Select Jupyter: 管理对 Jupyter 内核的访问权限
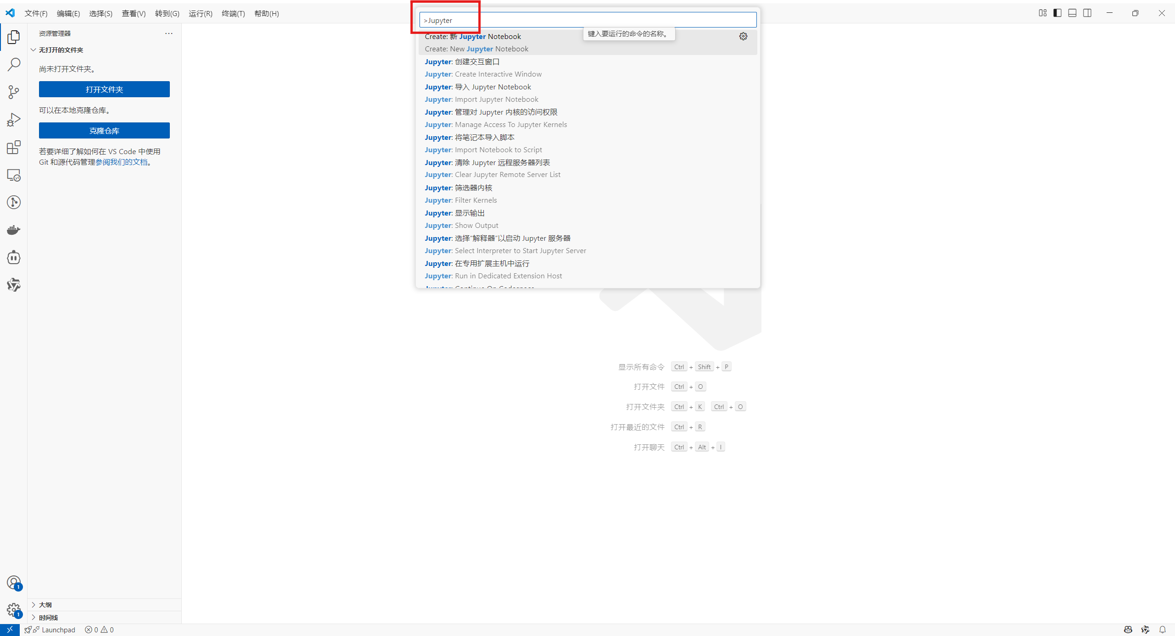The image size is (1175, 636). pos(587,118)
